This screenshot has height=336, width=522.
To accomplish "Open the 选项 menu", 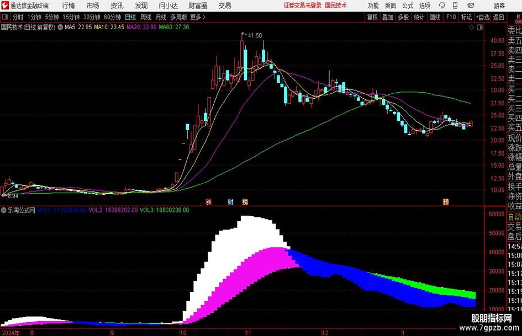I will (424, 6).
